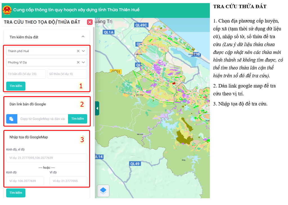This screenshot has height=205, width=288.
Task: Click the combined Kinh độ, vĩ độ field
Action: [x=47, y=158]
